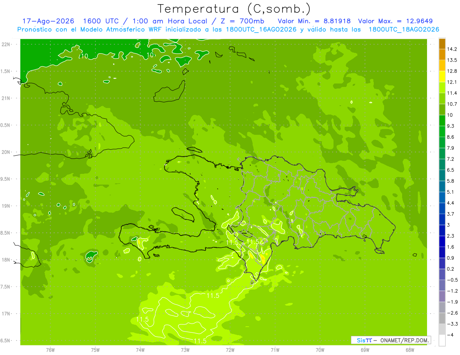The height and width of the screenshot is (355, 460).
Task: Pick the white swatch below -4
Action: (442, 340)
